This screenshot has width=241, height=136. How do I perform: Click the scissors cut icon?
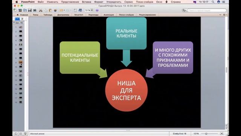[x=41, y=10]
